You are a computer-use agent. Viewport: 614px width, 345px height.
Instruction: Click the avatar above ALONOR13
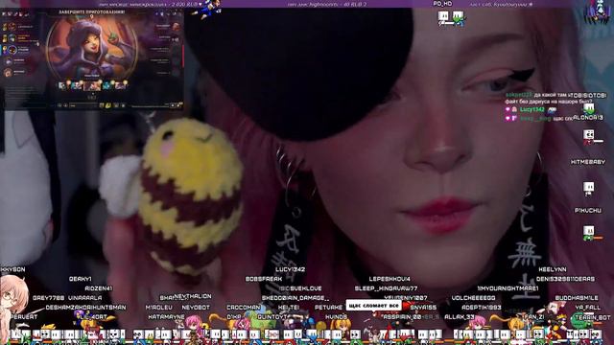point(588,108)
